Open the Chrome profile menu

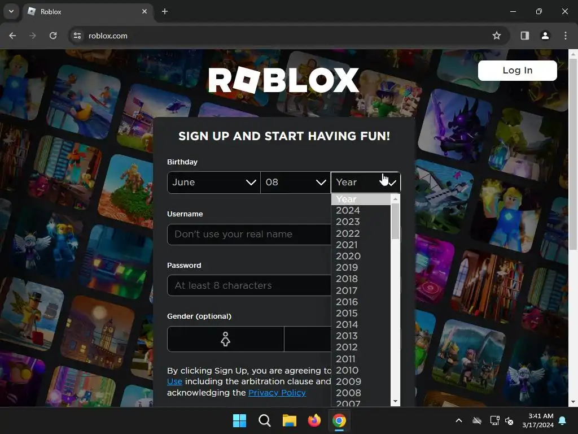[x=545, y=36]
